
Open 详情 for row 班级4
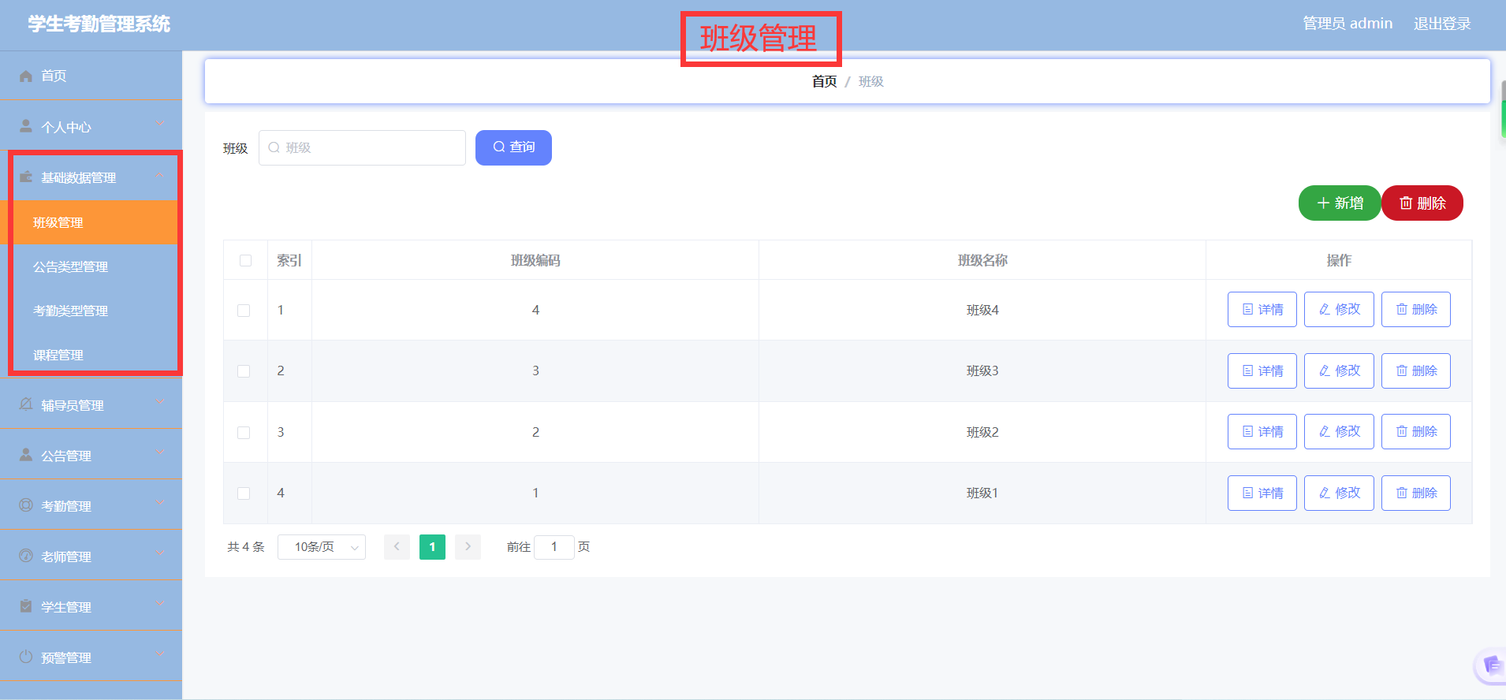[x=1262, y=309]
